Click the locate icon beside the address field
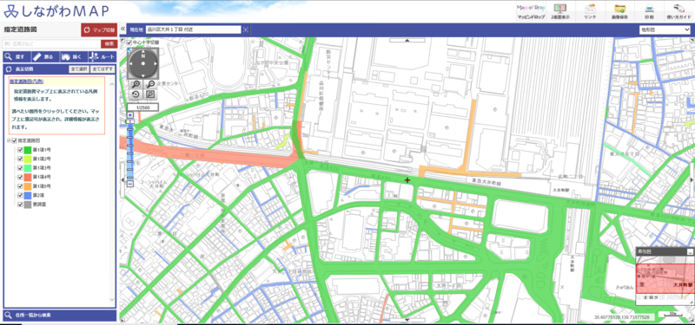 246,29
